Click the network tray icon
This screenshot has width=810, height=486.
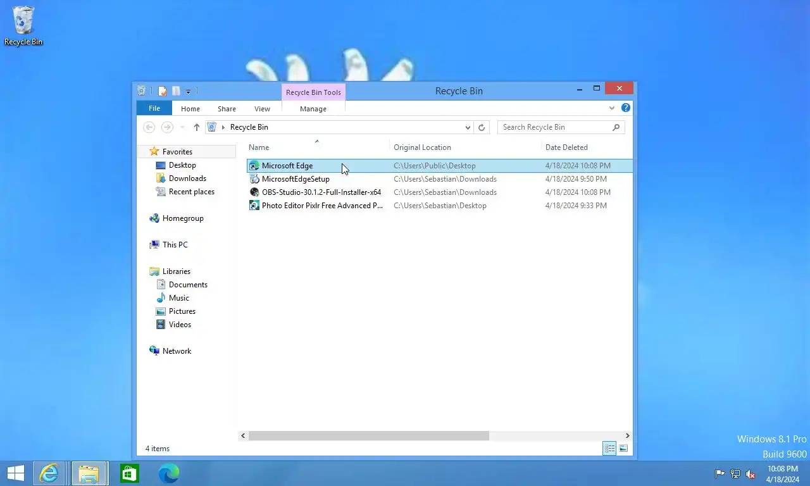click(735, 474)
